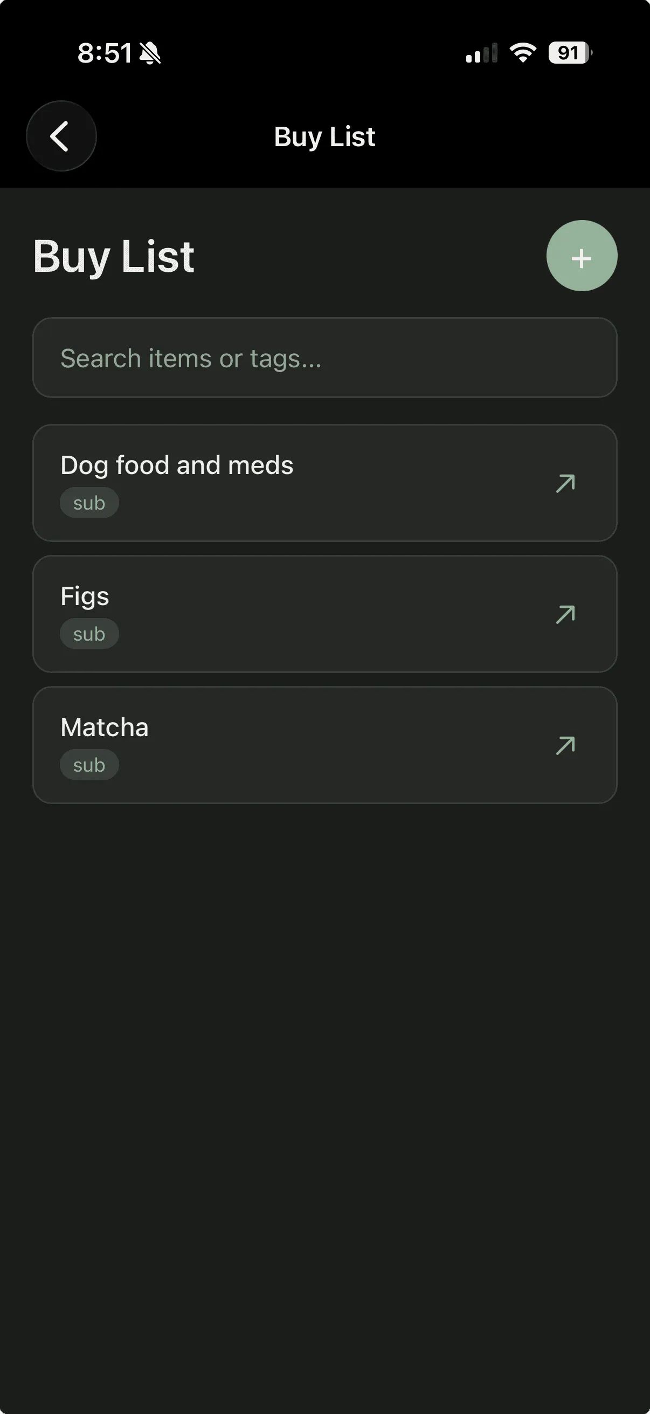
Task: Tap the Buy List navigation bar title
Action: click(324, 136)
